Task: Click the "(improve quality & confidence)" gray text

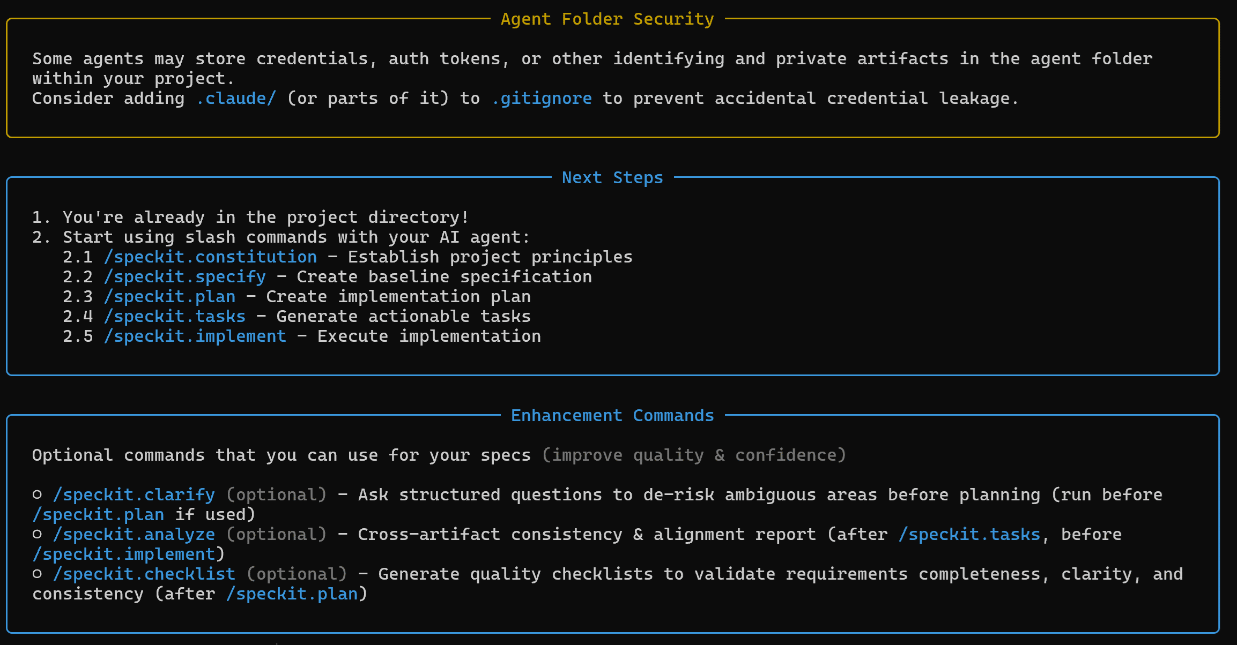Action: tap(694, 455)
